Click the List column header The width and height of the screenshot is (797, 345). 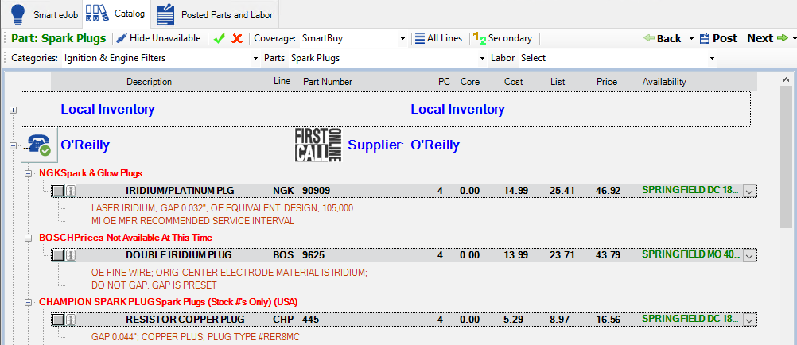click(x=557, y=82)
